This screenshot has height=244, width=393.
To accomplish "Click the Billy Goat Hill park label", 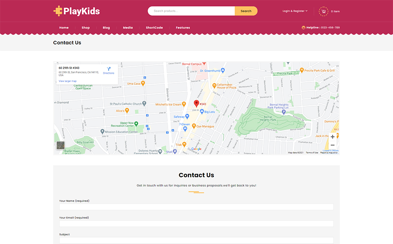I will coord(85,142).
